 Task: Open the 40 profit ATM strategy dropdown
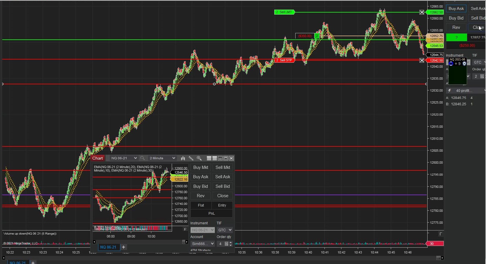(x=466, y=91)
